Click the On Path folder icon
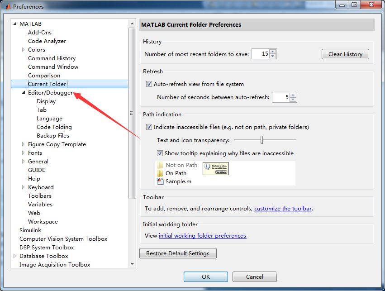The width and height of the screenshot is (385, 291). tap(160, 173)
